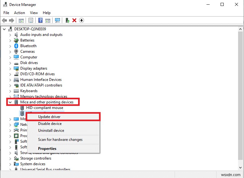Click the Batteries category icon
Viewport: 244px width, 178px height.
coord(16,40)
